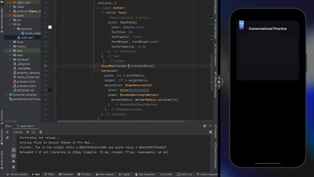Collapse the screens folder

(14, 29)
